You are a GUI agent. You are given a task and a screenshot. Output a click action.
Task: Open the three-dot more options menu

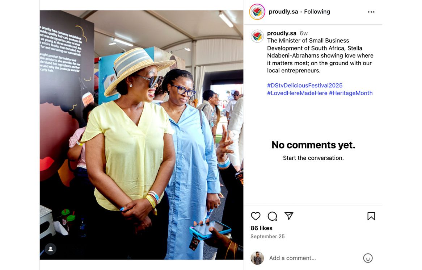371,12
